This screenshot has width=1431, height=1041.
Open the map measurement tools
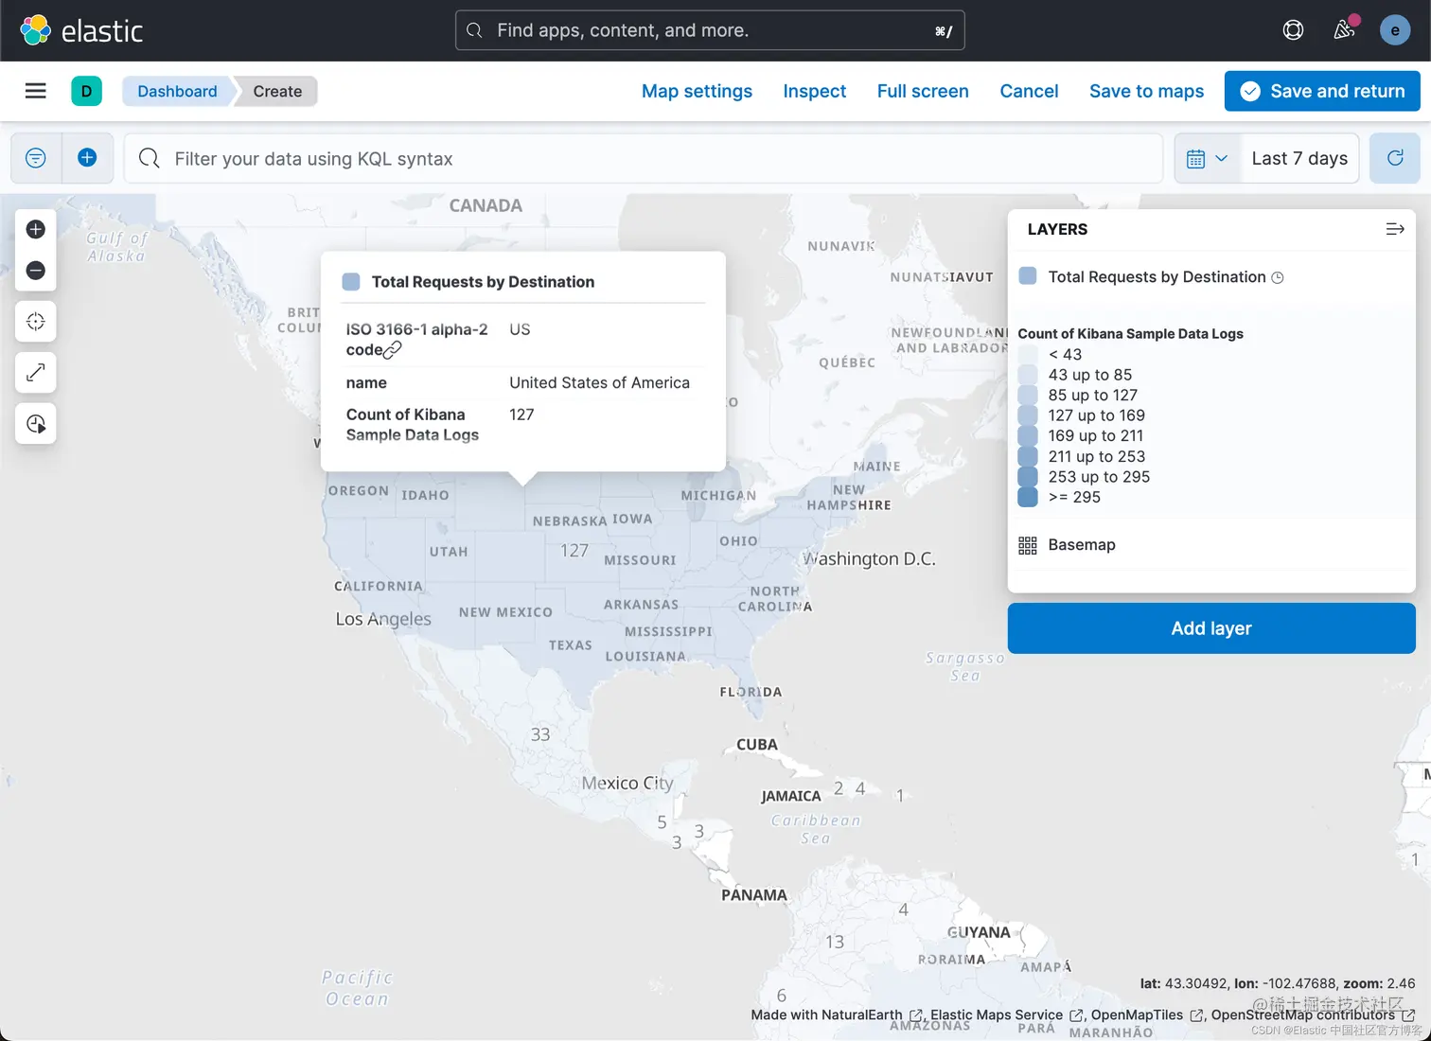pos(36,373)
